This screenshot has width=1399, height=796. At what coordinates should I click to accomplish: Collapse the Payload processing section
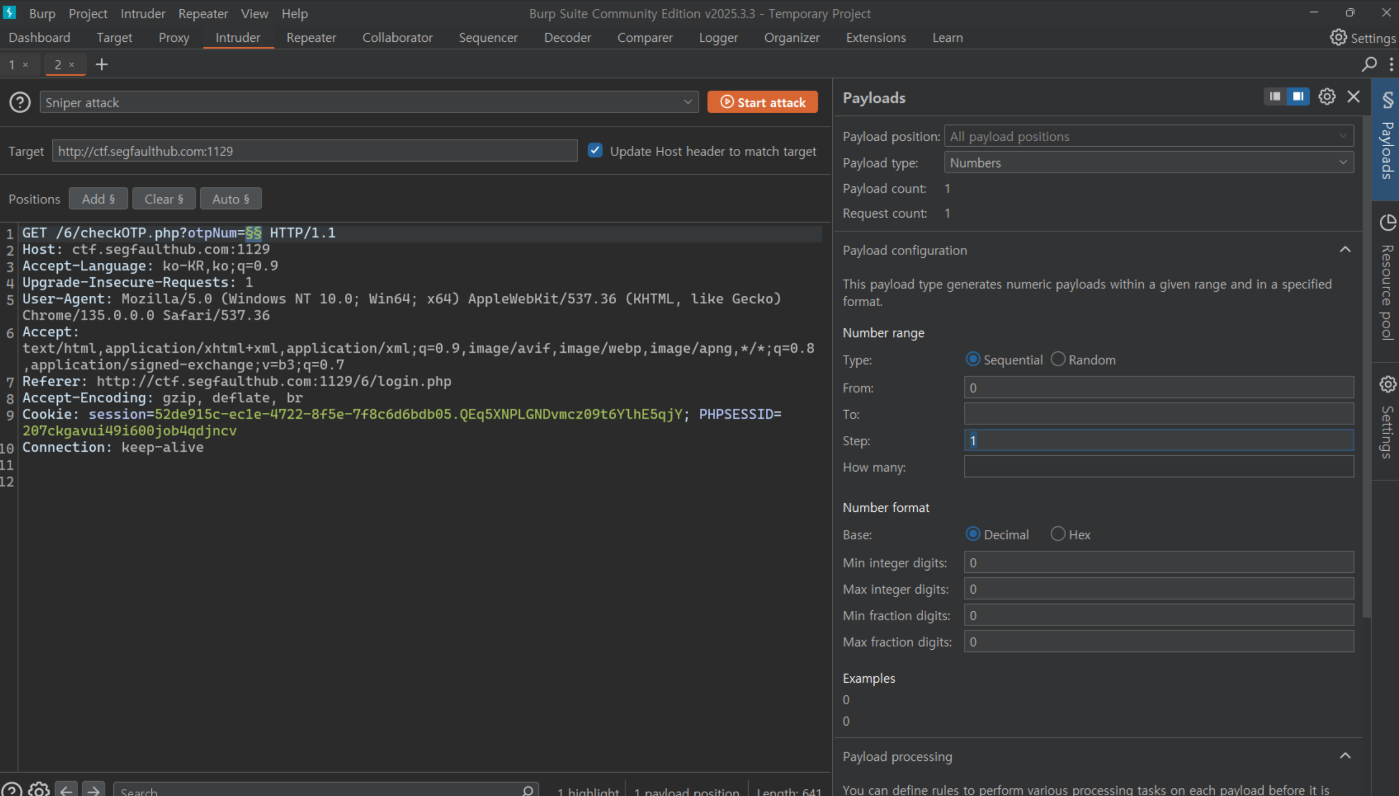tap(1345, 756)
